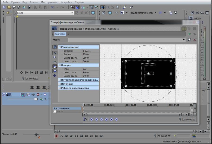Click overlays grid icon in preview toolbar

pos(160,13)
